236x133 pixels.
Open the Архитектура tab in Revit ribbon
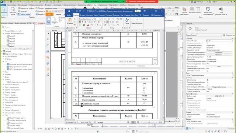(11, 5)
